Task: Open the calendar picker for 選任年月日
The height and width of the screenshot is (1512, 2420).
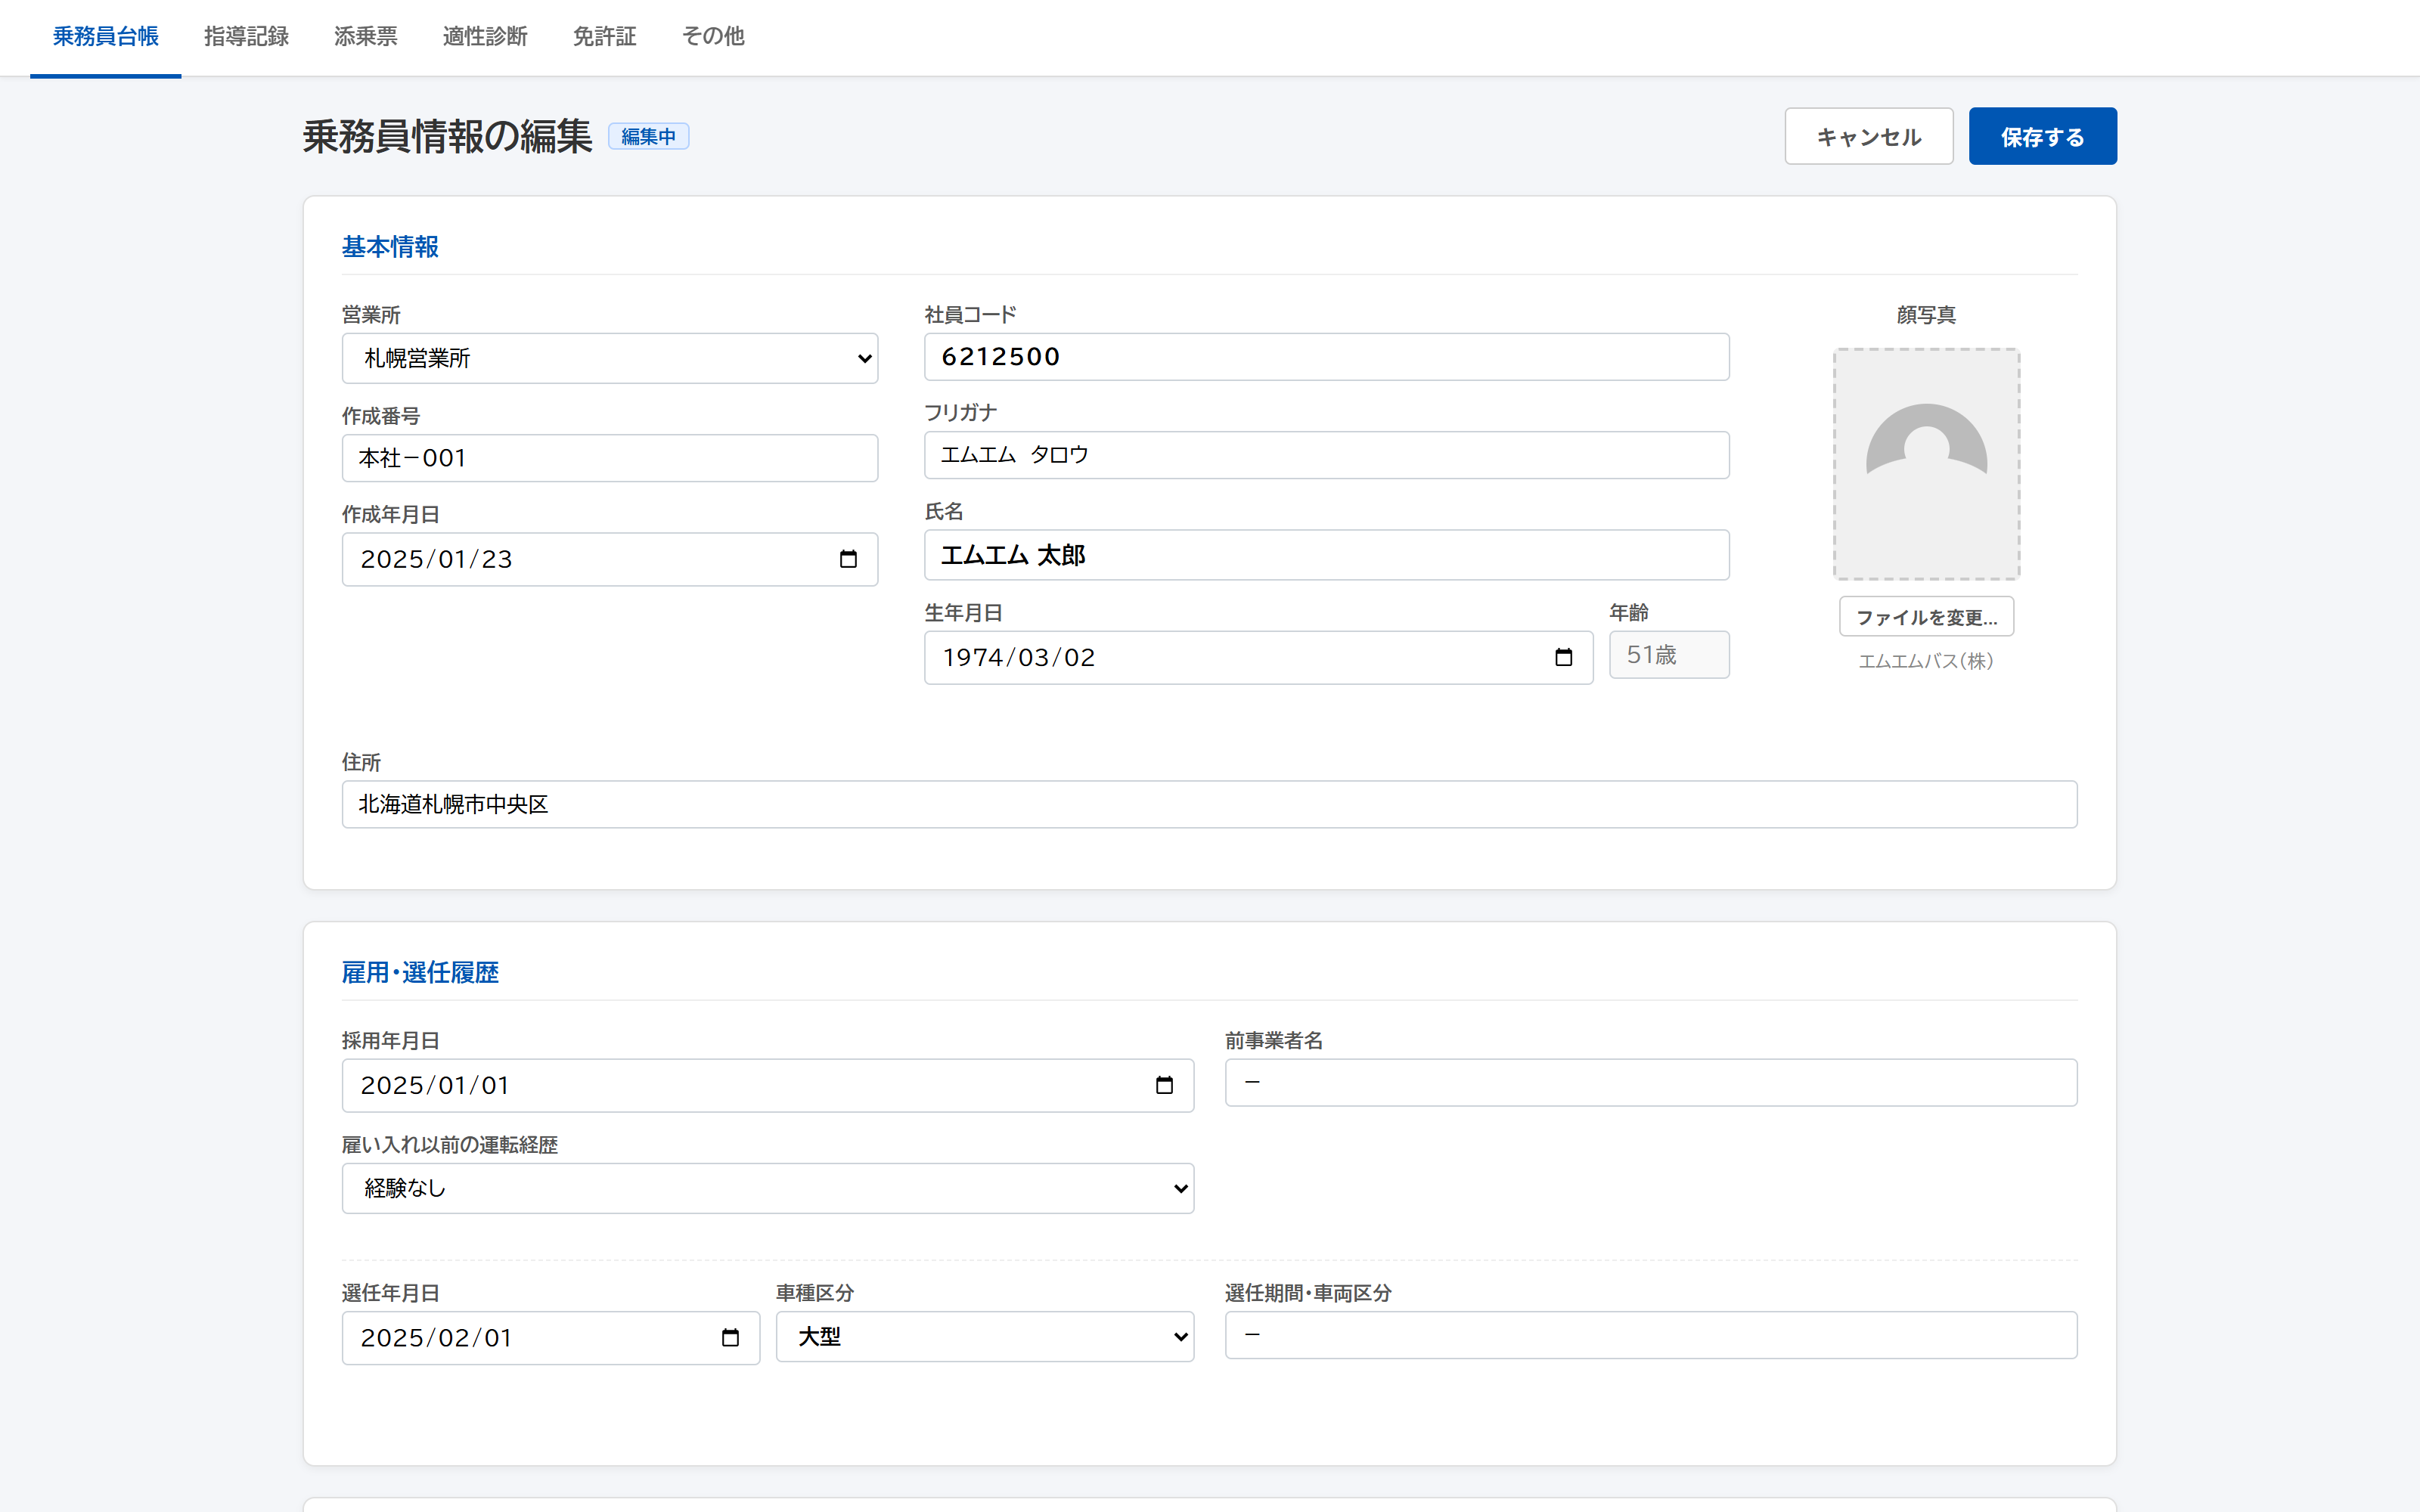Action: 731,1337
